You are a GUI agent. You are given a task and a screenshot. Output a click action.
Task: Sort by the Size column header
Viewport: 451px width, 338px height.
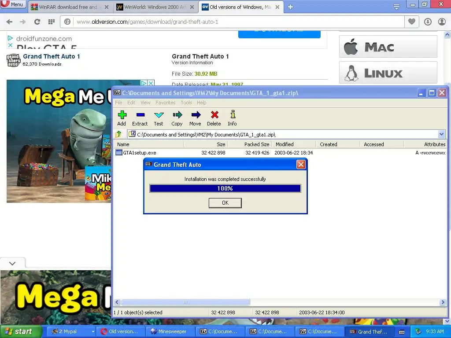click(205, 144)
